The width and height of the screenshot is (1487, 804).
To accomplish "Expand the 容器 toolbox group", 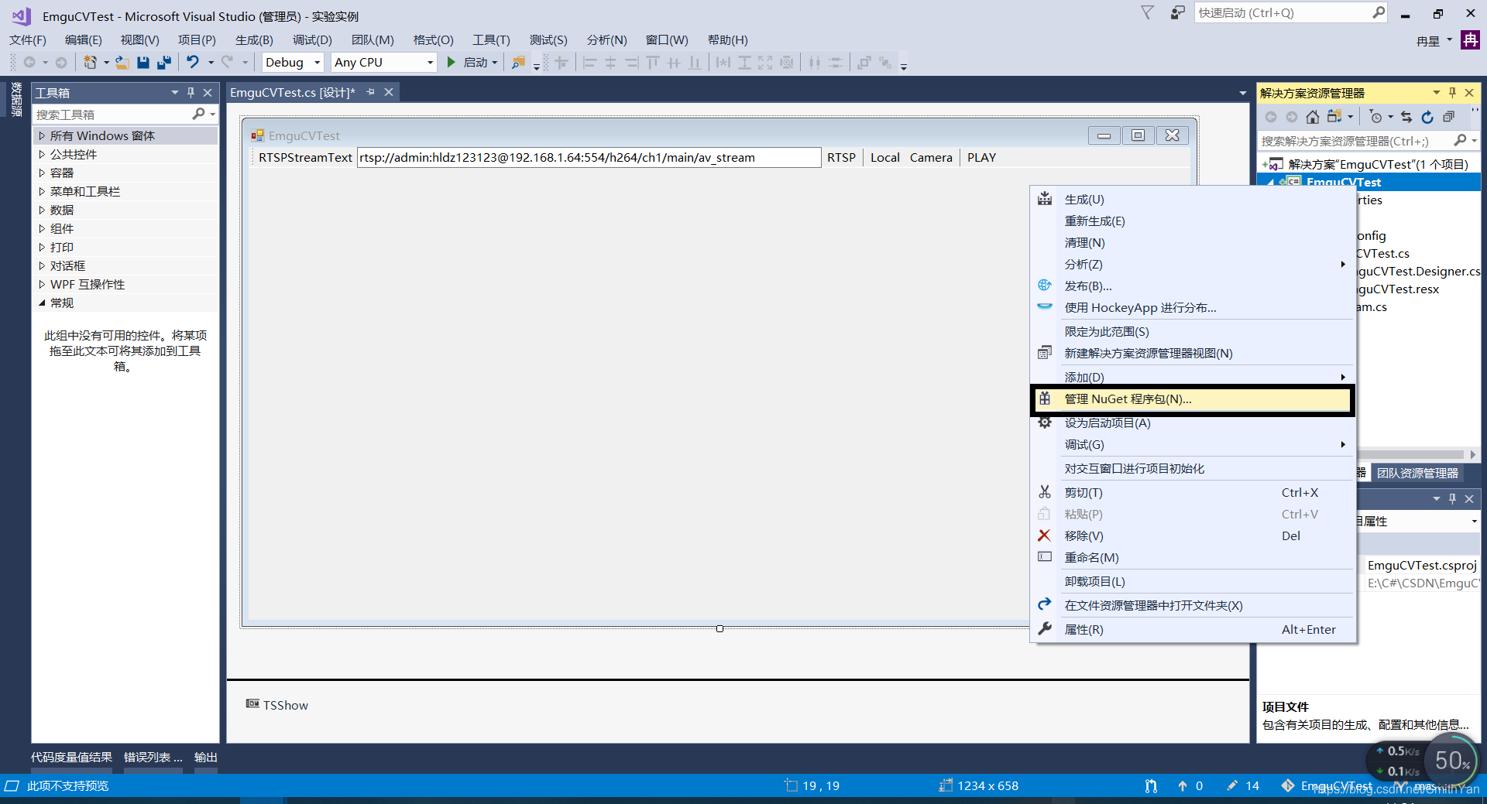I will pyautogui.click(x=42, y=173).
